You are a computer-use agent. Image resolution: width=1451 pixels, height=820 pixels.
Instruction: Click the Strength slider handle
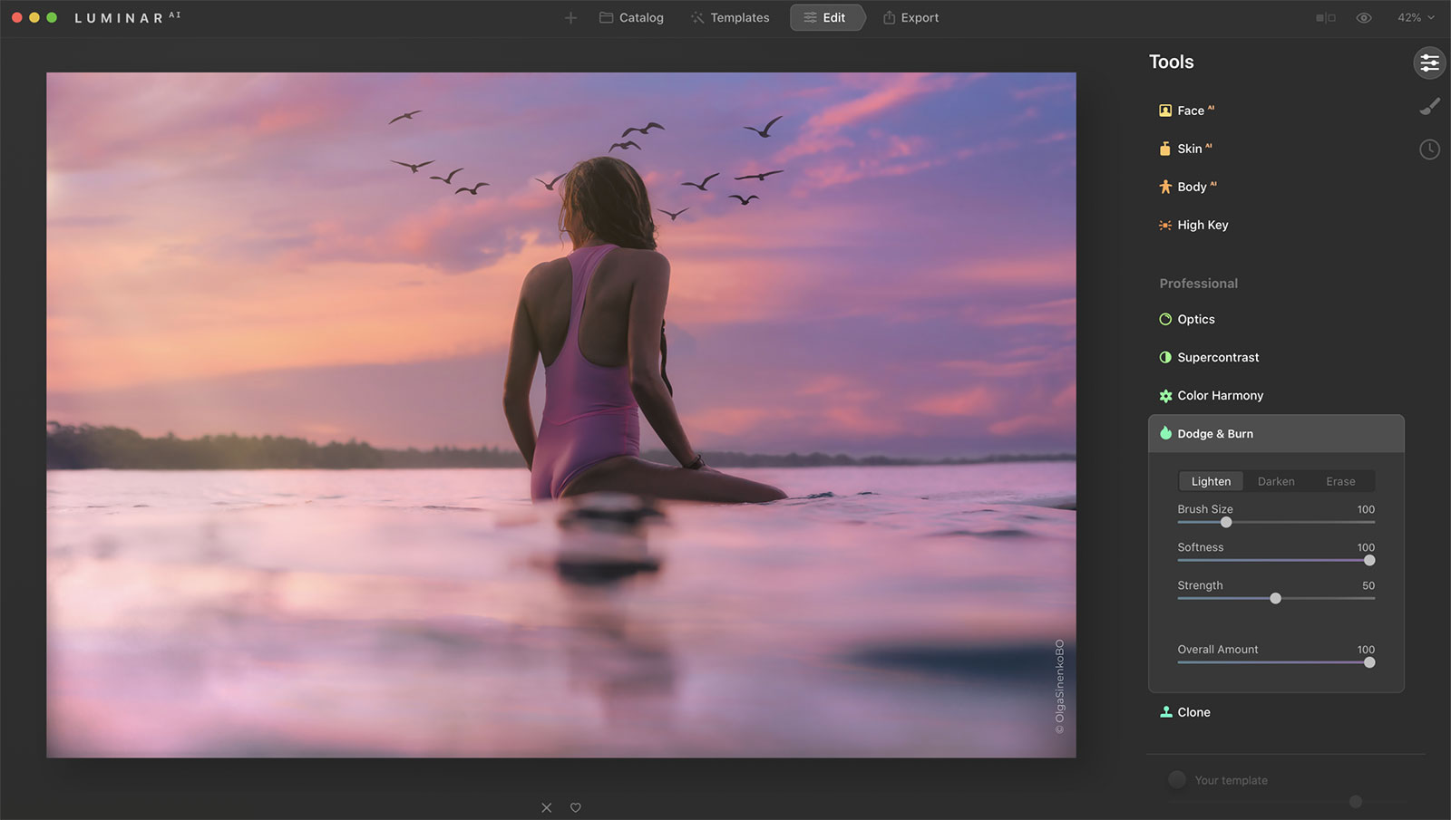click(1275, 598)
